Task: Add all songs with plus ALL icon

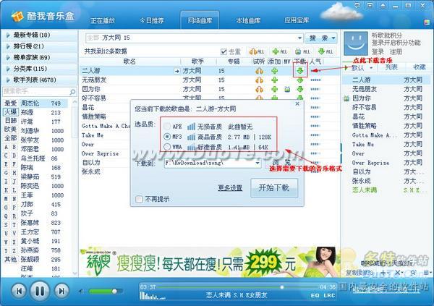Action: [x=280, y=51]
